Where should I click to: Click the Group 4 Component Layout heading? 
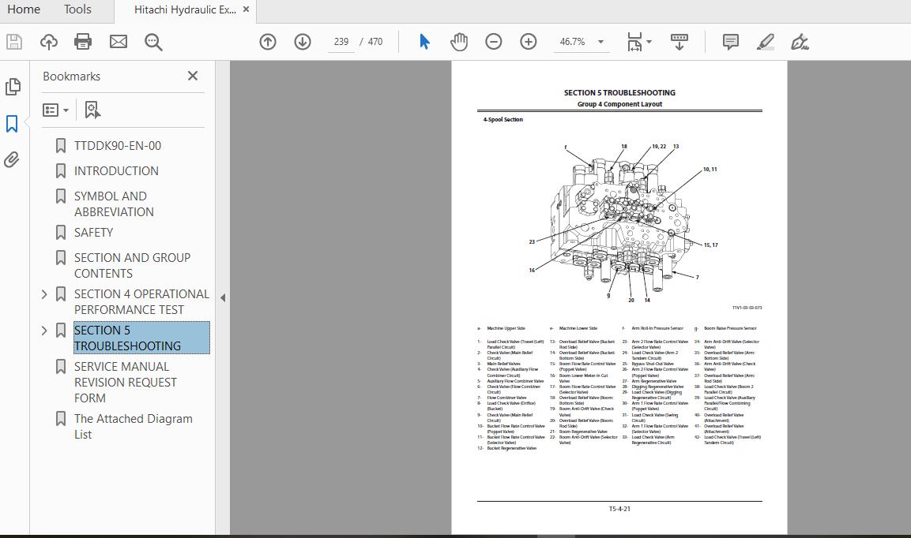click(619, 104)
